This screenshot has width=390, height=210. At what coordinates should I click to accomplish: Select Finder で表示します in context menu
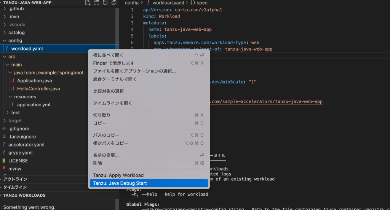coord(113,63)
